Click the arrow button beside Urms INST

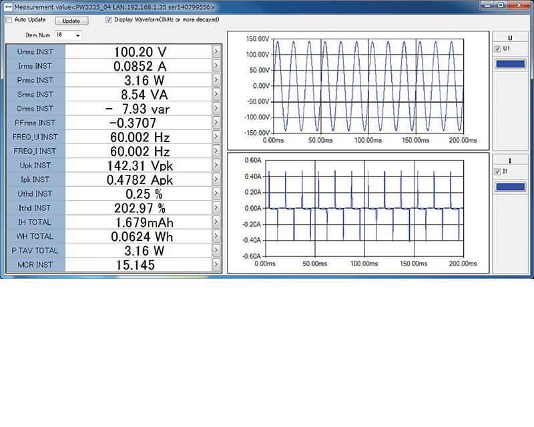pos(216,51)
